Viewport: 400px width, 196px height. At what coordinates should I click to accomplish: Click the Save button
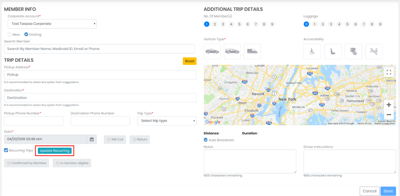388,191
